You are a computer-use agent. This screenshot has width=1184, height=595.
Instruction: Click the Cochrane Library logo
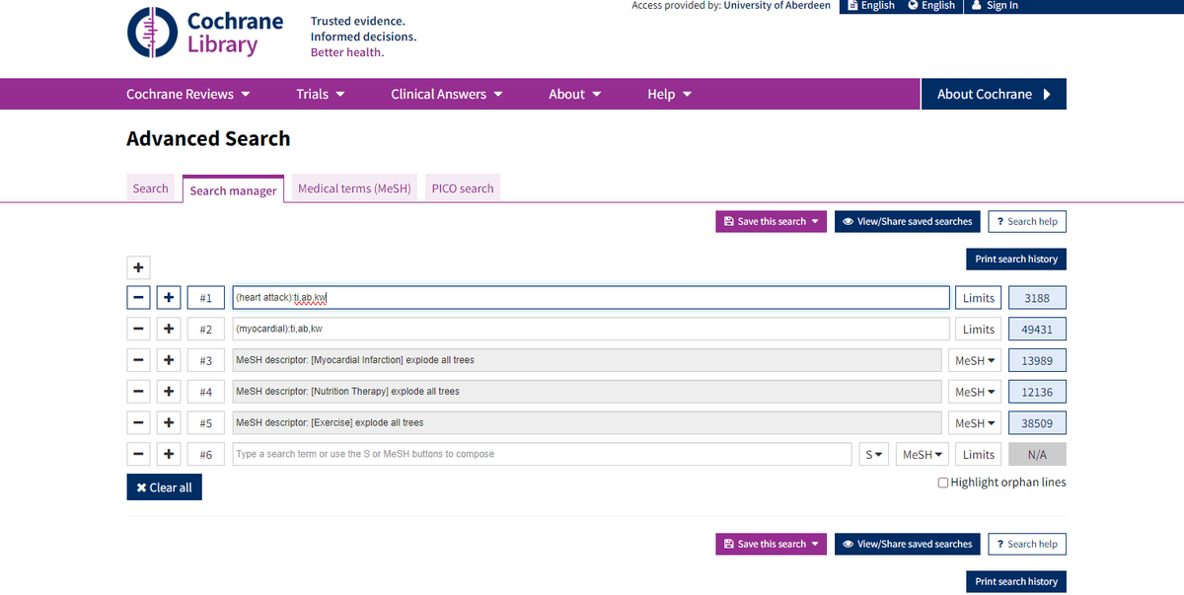pos(205,33)
